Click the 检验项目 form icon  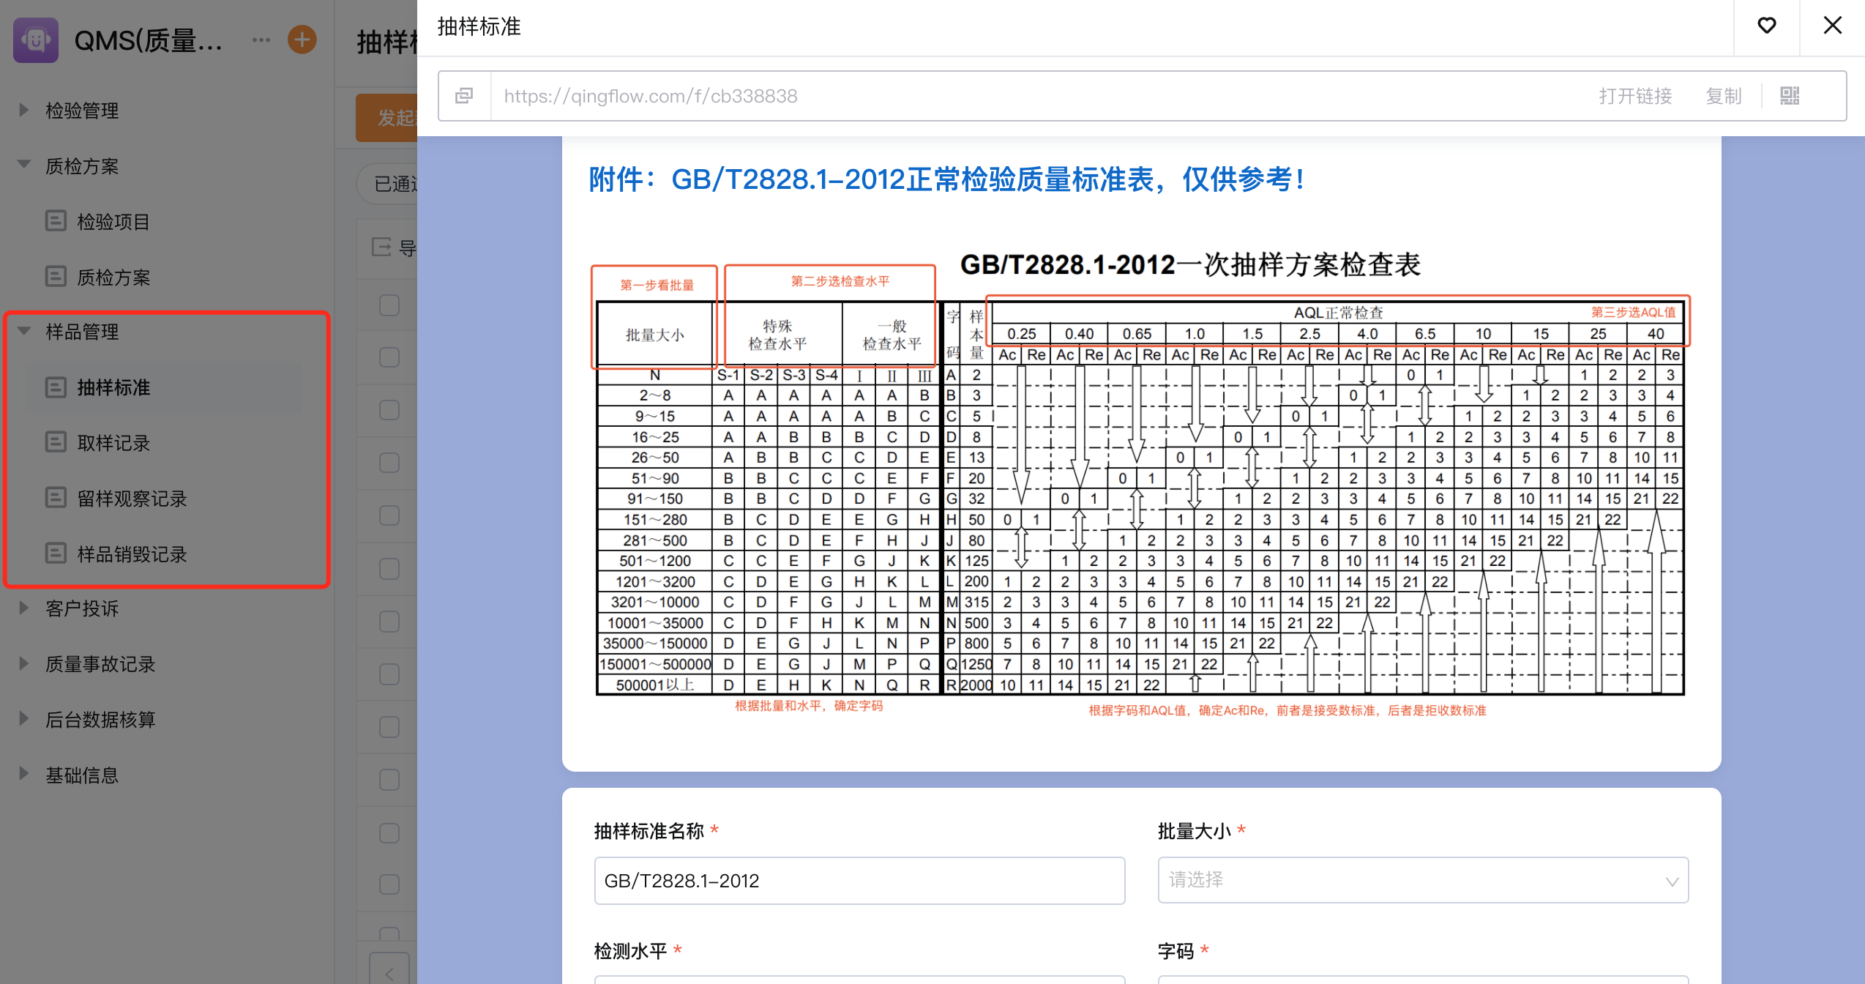pos(56,221)
